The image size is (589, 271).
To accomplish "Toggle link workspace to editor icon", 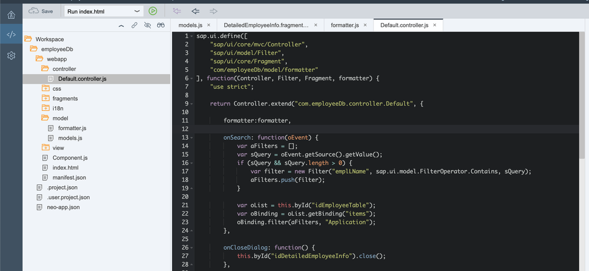I will tap(134, 25).
